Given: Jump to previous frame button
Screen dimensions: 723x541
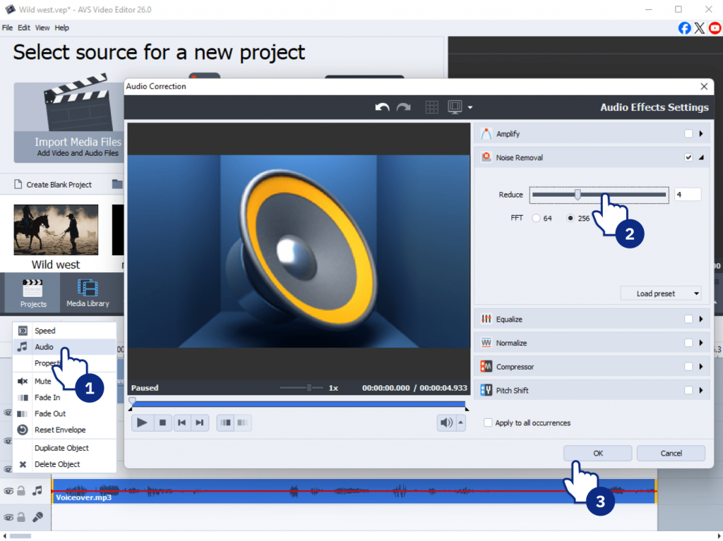Looking at the screenshot, I should pos(182,423).
